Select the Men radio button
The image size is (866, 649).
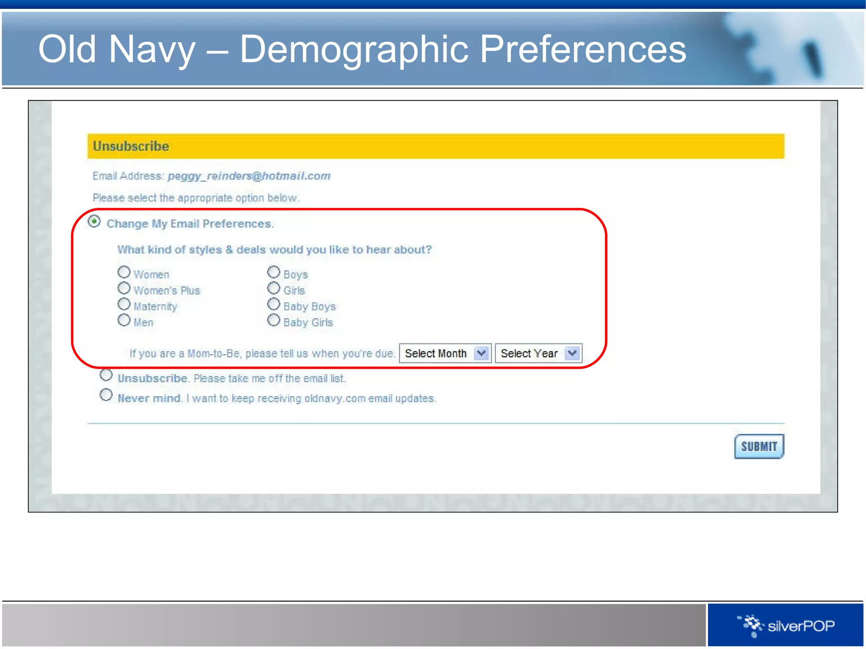[x=124, y=320]
